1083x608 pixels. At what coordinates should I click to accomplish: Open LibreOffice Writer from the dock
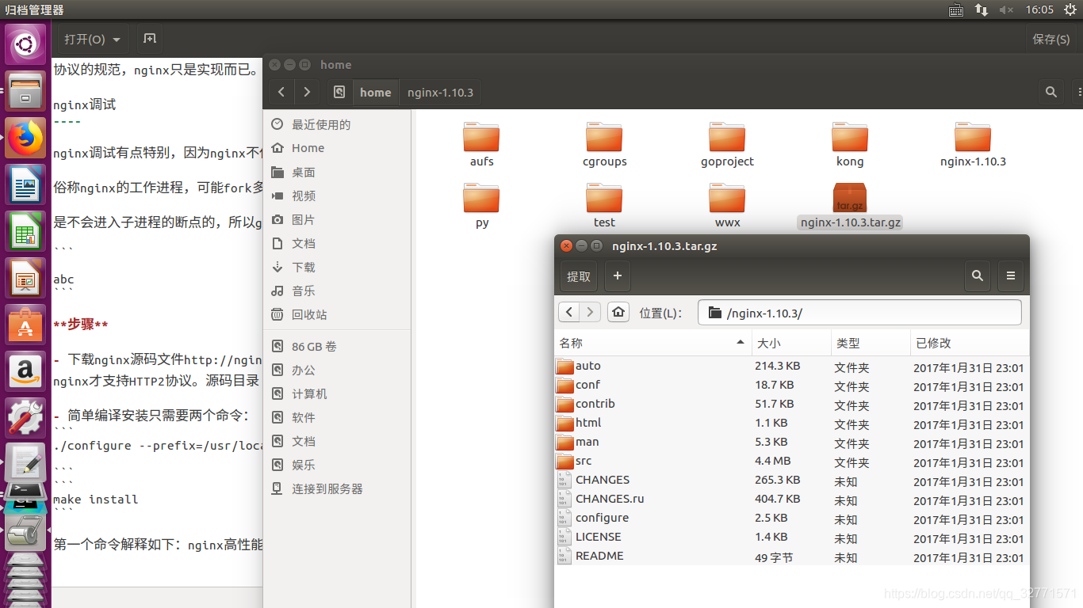(x=25, y=185)
